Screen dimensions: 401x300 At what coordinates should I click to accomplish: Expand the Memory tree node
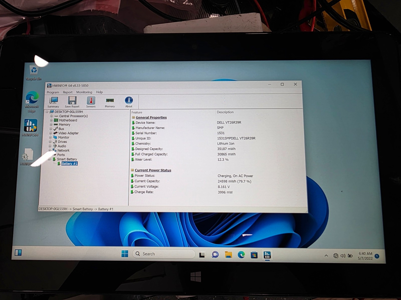pyautogui.click(x=51, y=124)
